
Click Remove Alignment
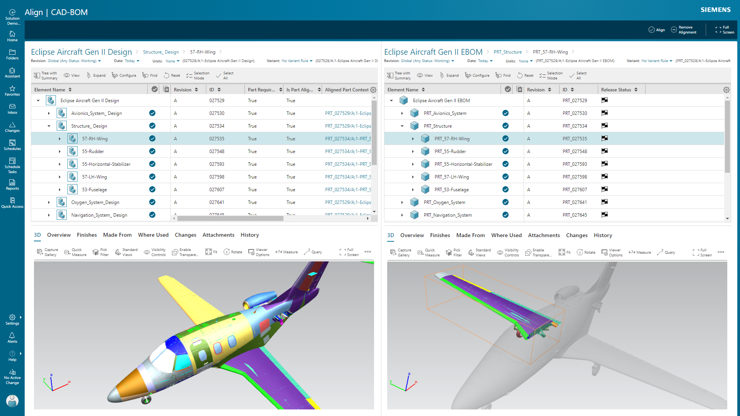[684, 30]
